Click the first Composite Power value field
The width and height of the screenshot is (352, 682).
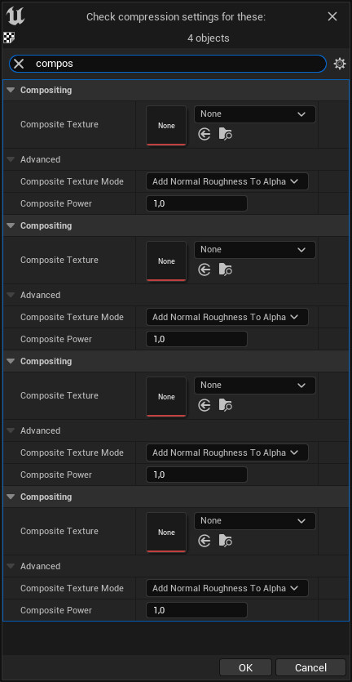coord(196,203)
